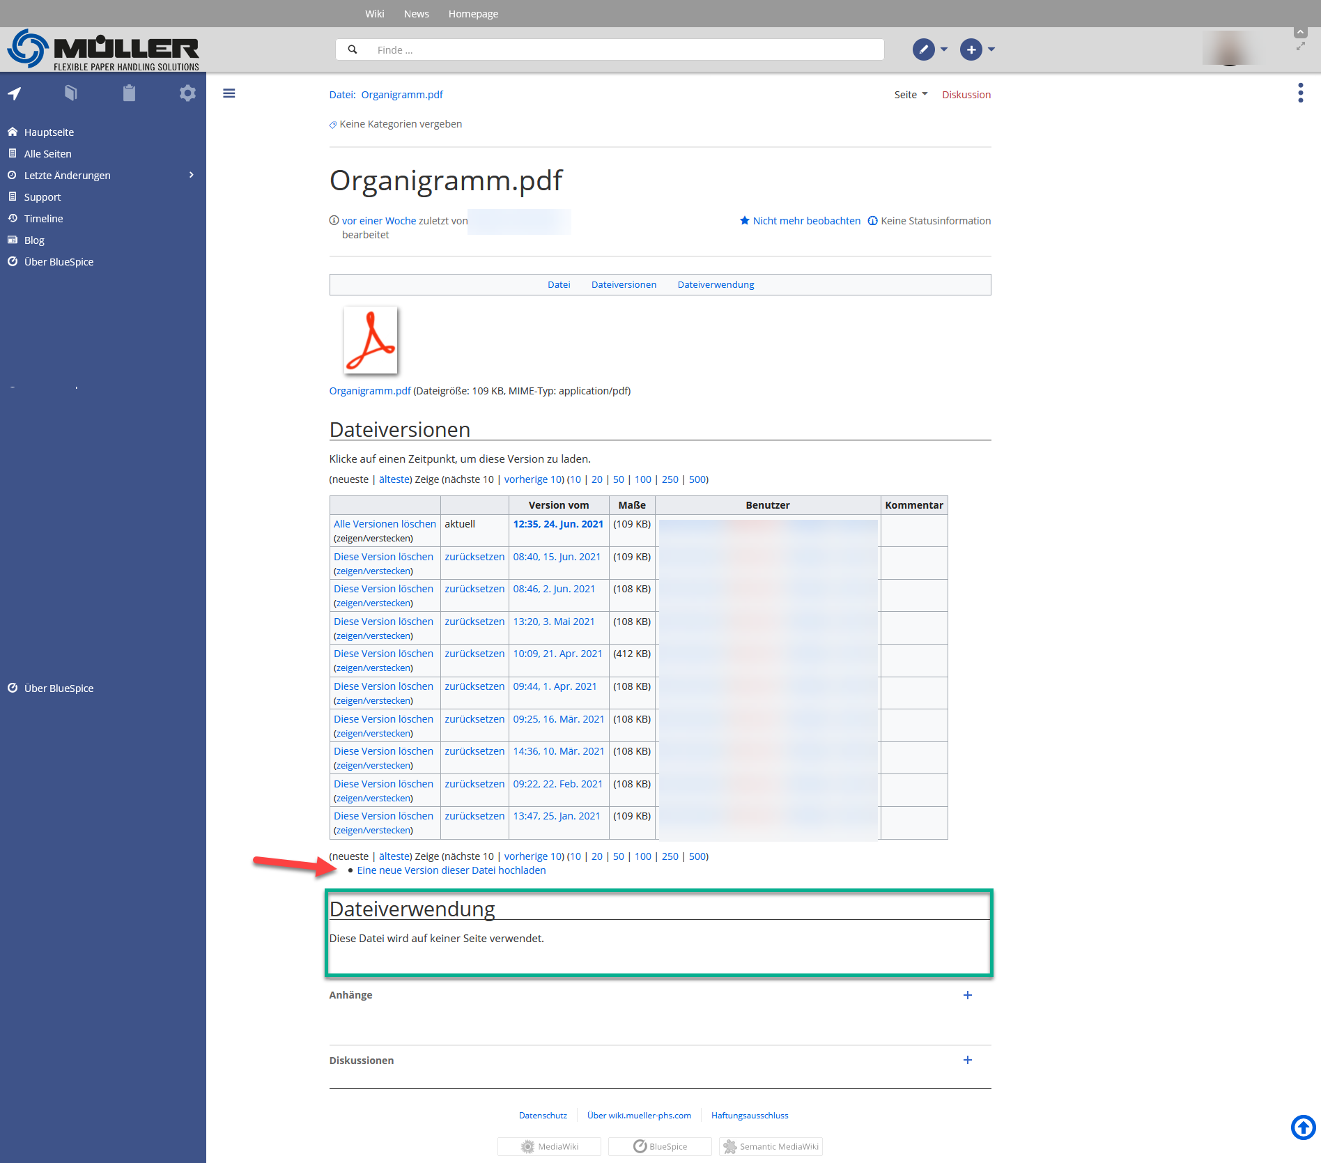Click the Finde search field
Screen dimensions: 1321x1163
pos(610,49)
